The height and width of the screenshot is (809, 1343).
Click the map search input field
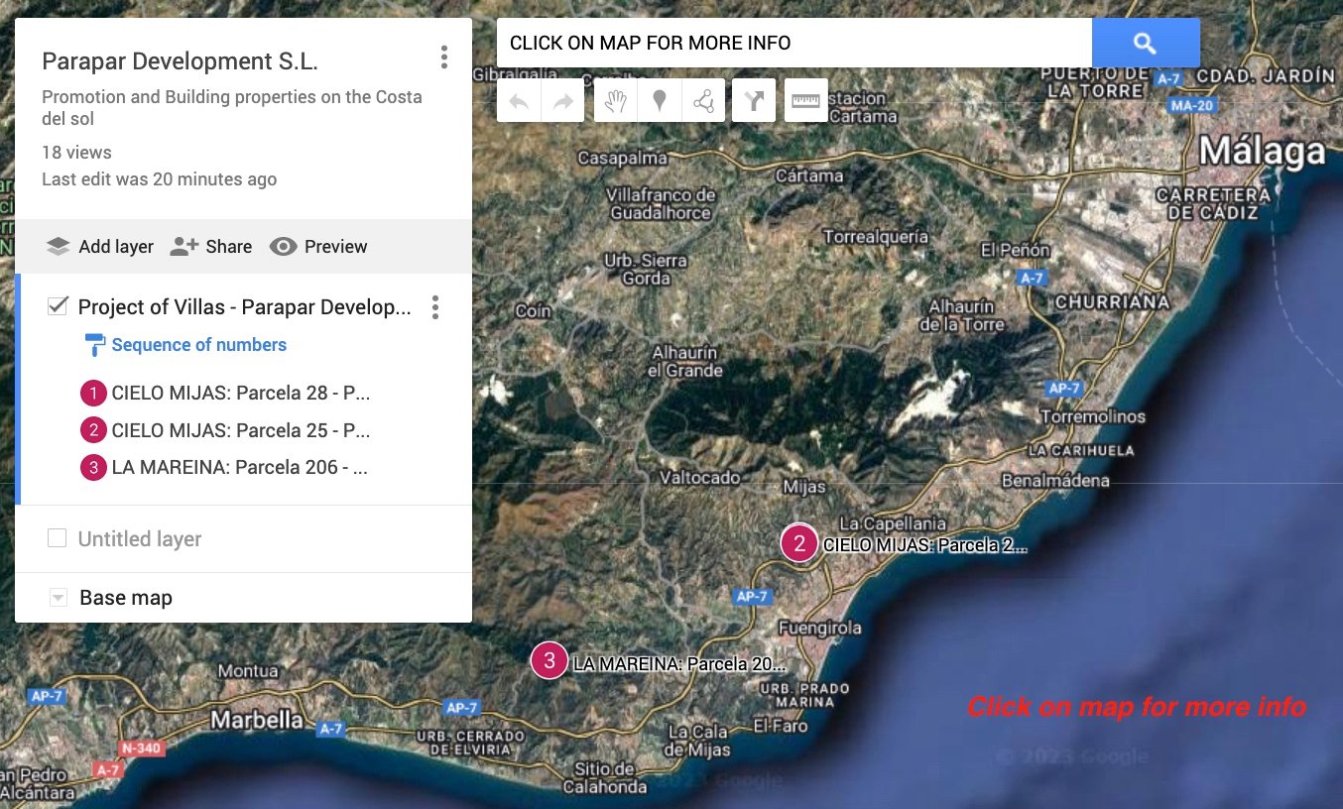point(794,43)
